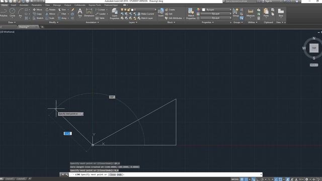Expand the Groups panel

238,22
